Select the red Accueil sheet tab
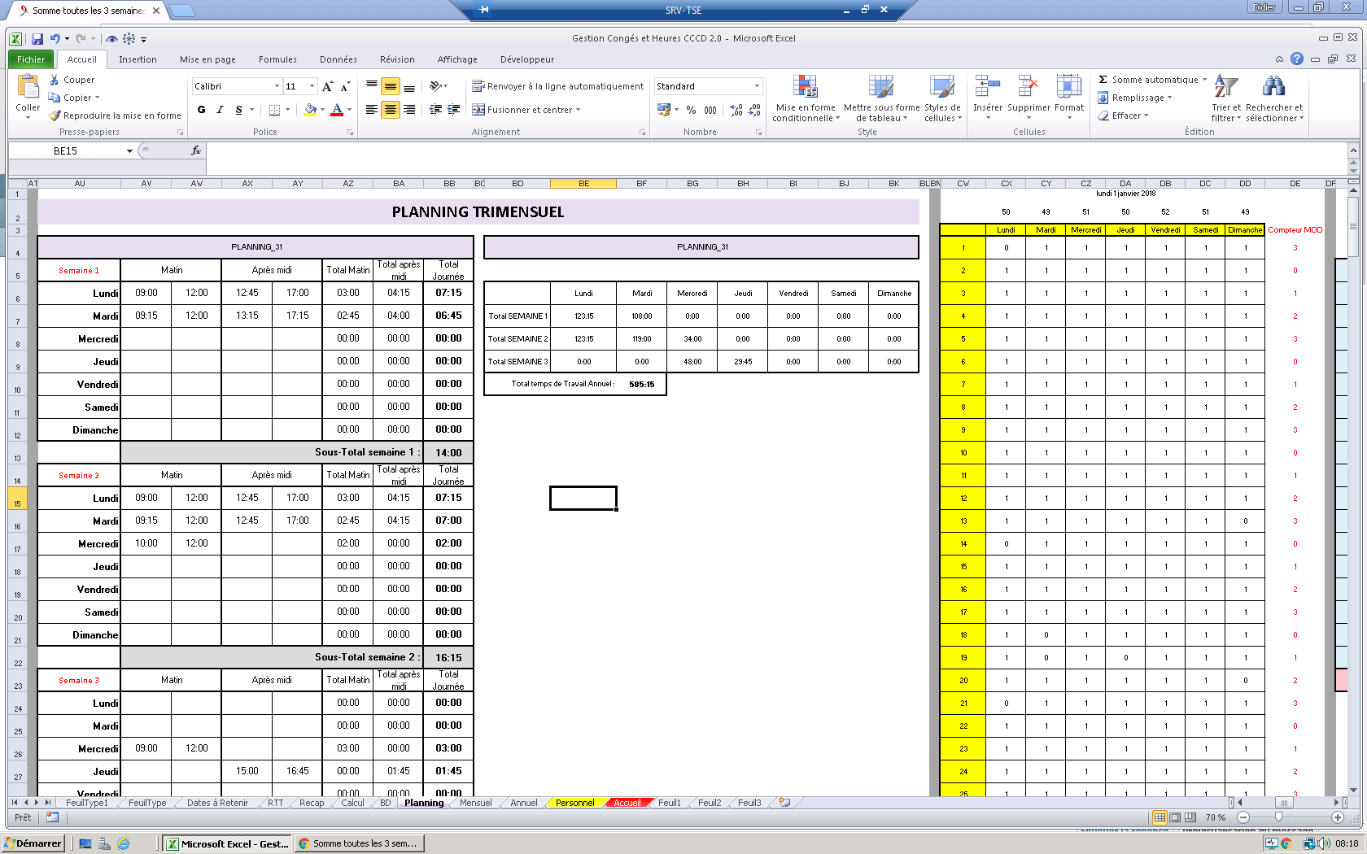The image size is (1367, 854). (x=627, y=803)
